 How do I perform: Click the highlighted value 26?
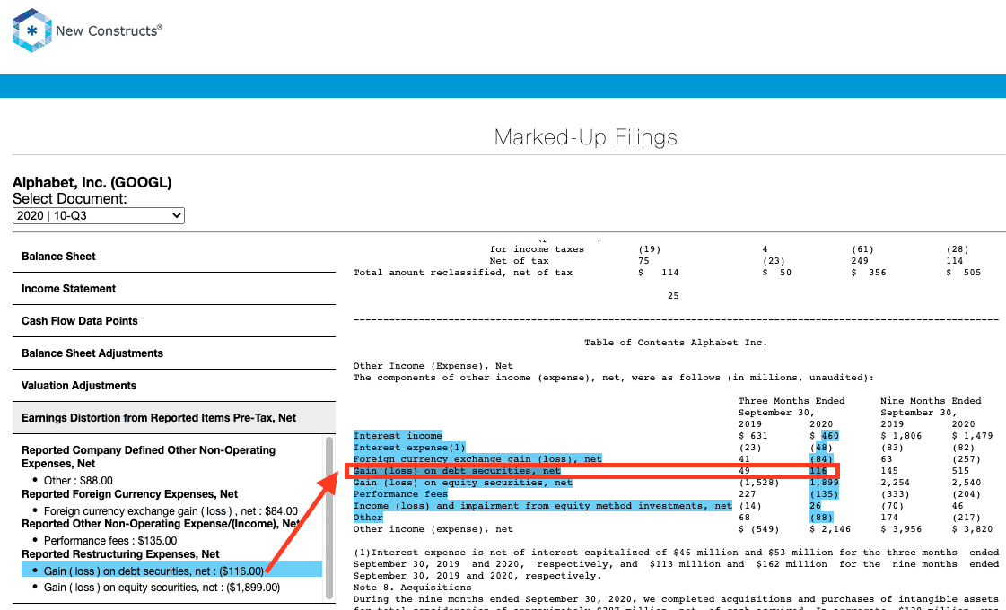[x=816, y=505]
